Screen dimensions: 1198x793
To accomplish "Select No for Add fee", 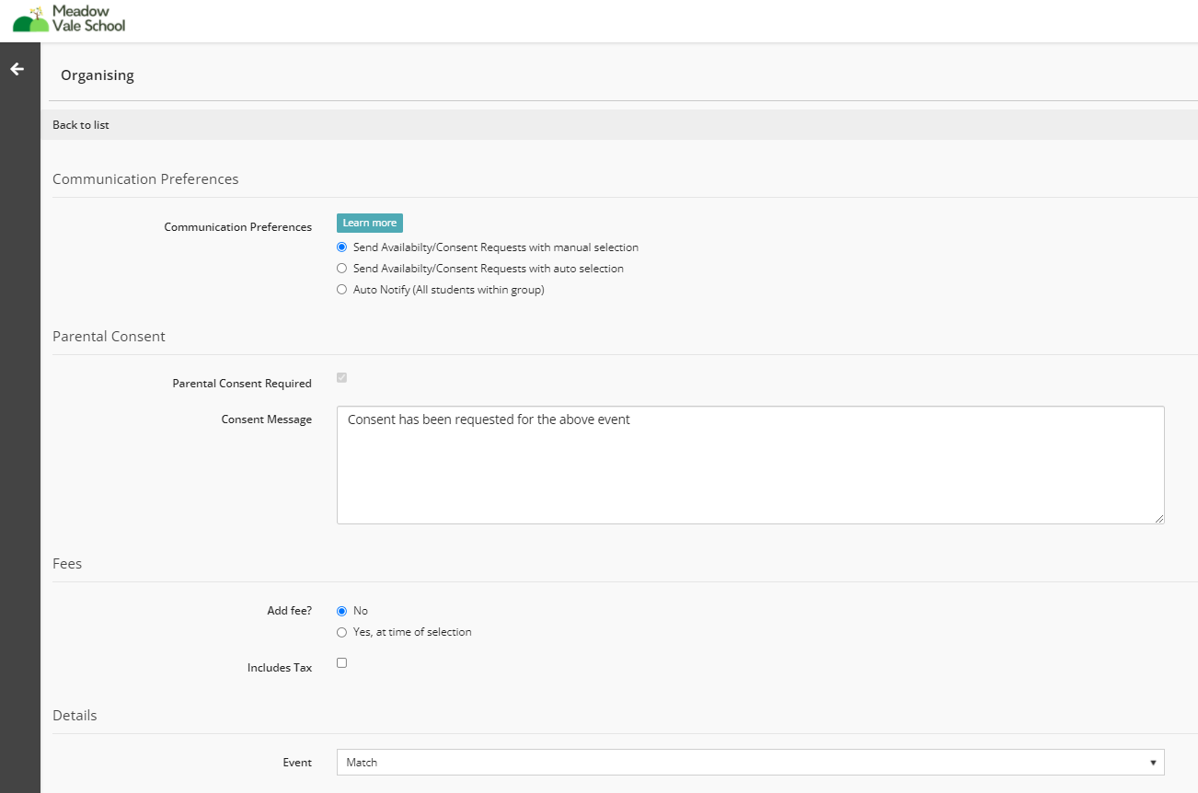I will [x=342, y=611].
